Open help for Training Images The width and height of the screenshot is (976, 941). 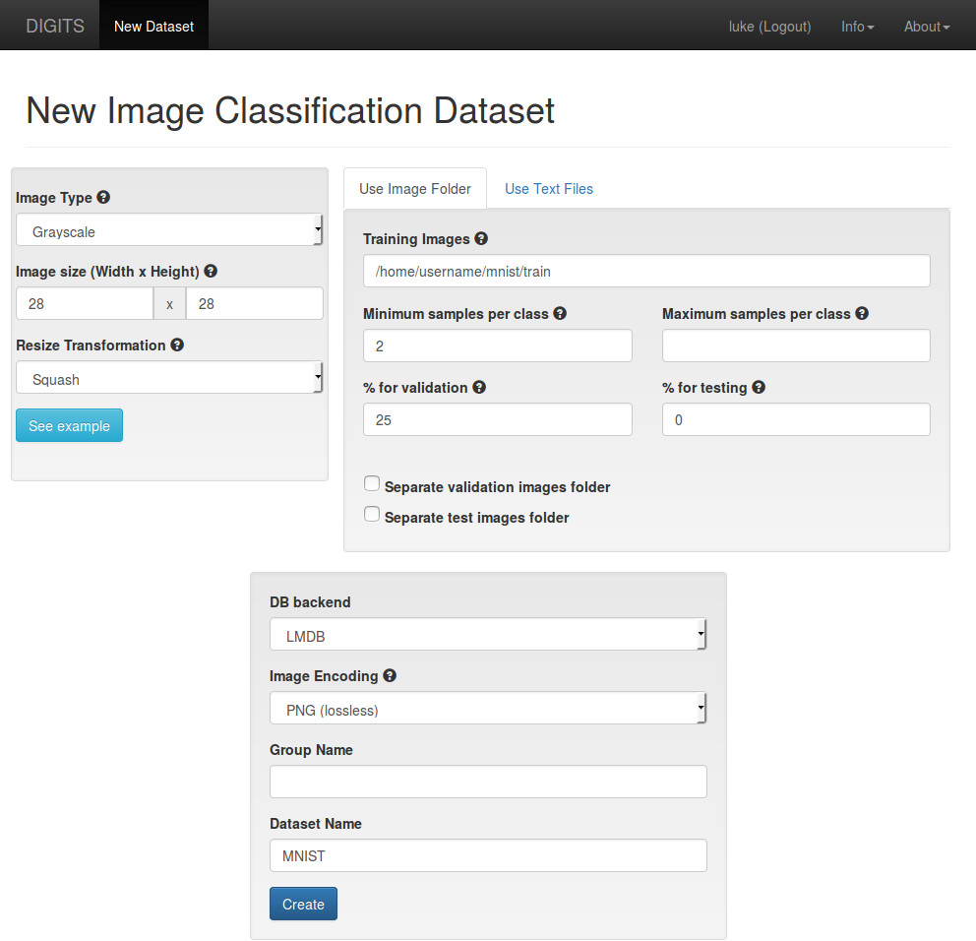tap(481, 238)
